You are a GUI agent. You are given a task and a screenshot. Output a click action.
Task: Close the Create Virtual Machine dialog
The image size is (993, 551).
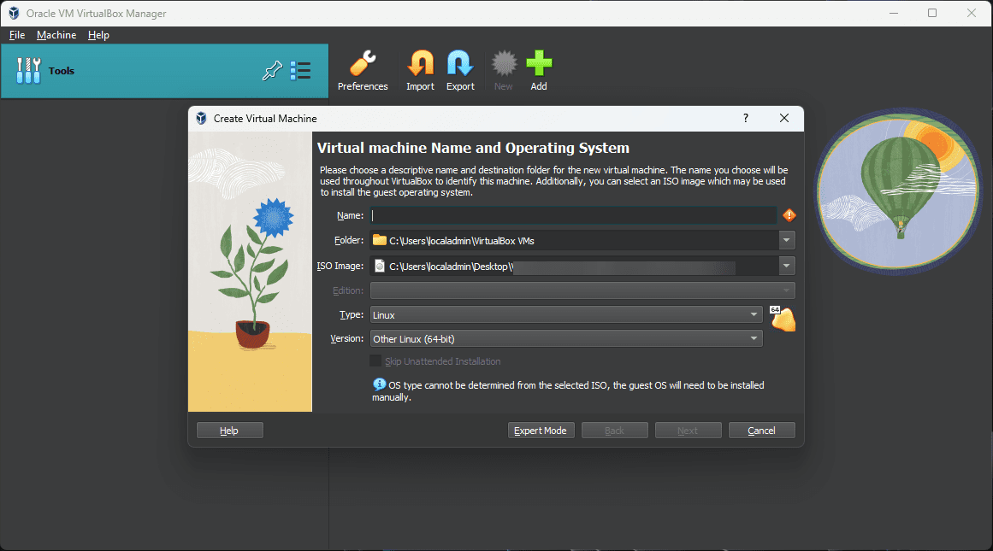[784, 118]
